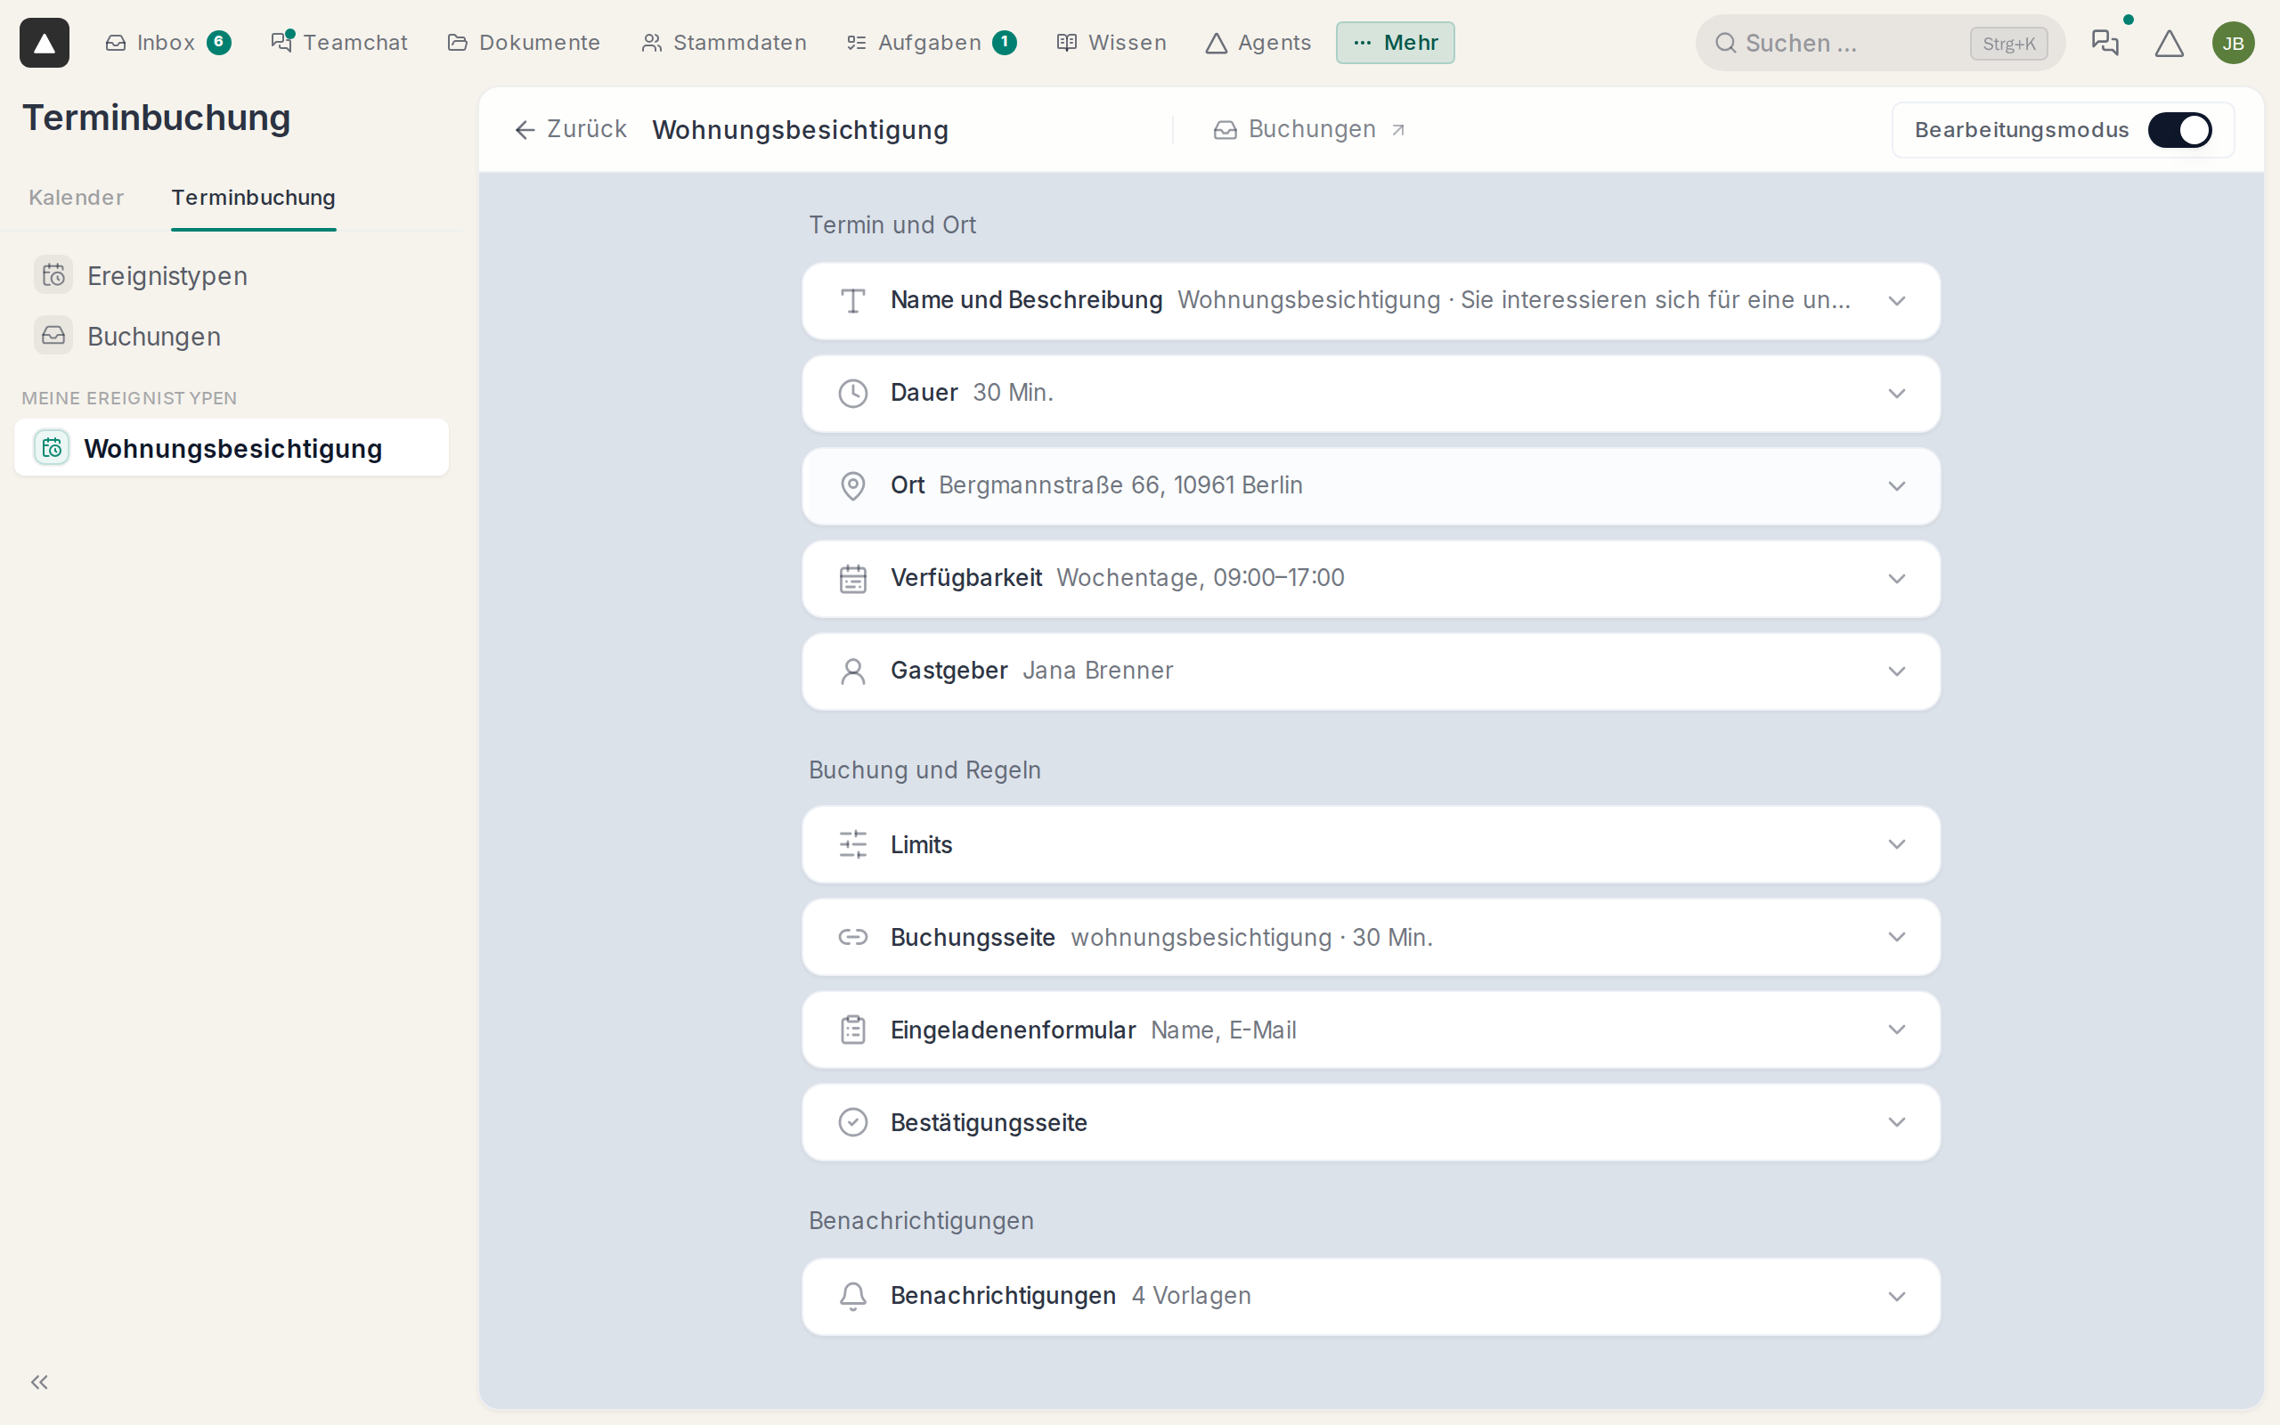Open the JB user avatar
This screenshot has height=1425, width=2280.
(x=2233, y=44)
